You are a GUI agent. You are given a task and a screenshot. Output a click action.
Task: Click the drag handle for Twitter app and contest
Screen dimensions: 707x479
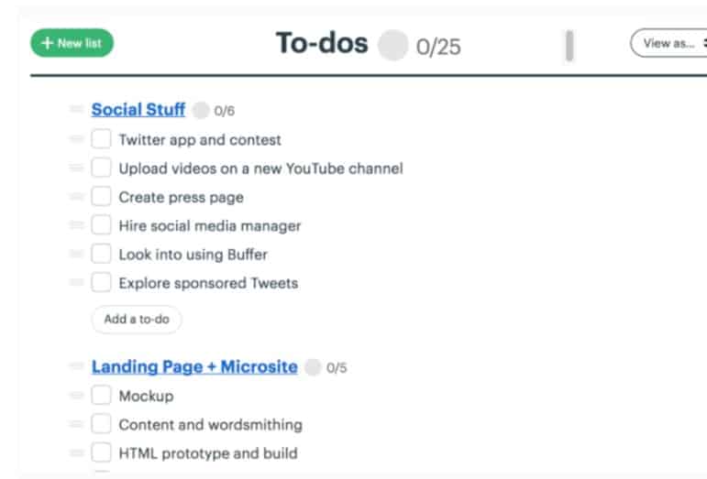[x=76, y=138]
